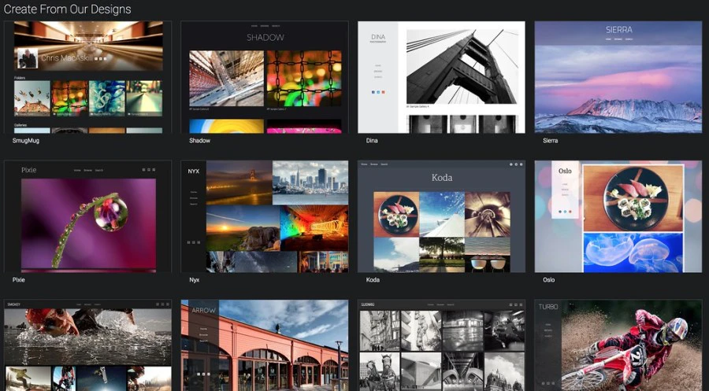
Task: Pick the Nyx design preview
Action: (x=265, y=216)
